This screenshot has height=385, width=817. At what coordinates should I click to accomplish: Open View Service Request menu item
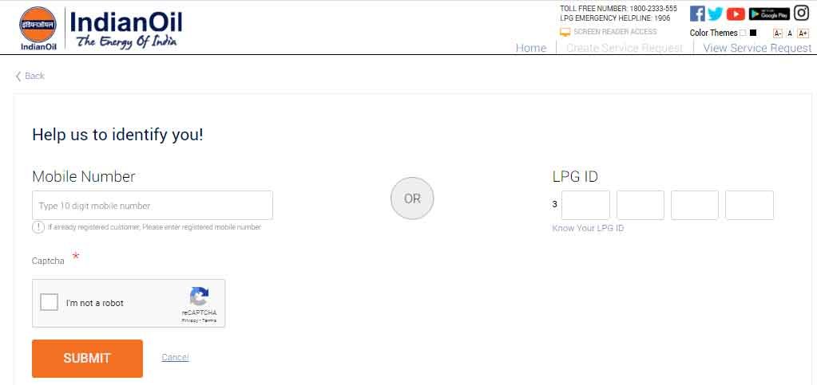coord(757,48)
